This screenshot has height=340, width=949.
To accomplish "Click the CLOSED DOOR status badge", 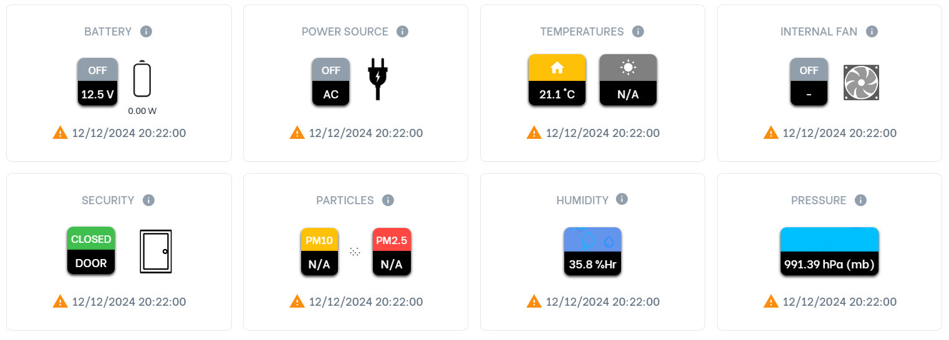I will [x=91, y=251].
